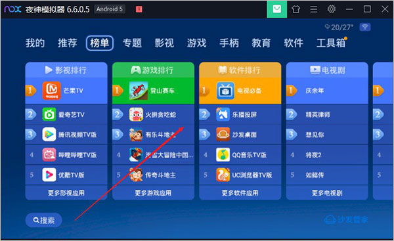Click the 电视必备 name text
394x241 pixels.
pos(250,91)
